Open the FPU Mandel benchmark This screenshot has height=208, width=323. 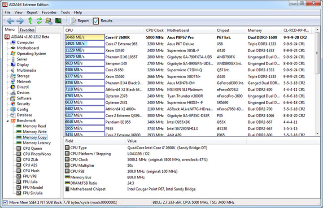click(x=33, y=187)
